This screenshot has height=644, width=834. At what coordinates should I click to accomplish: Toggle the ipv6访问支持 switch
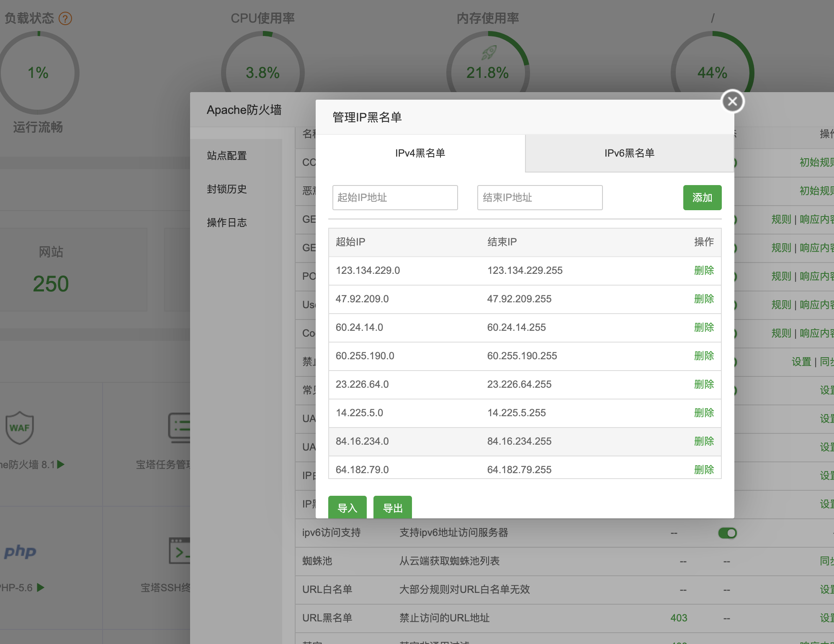click(727, 533)
